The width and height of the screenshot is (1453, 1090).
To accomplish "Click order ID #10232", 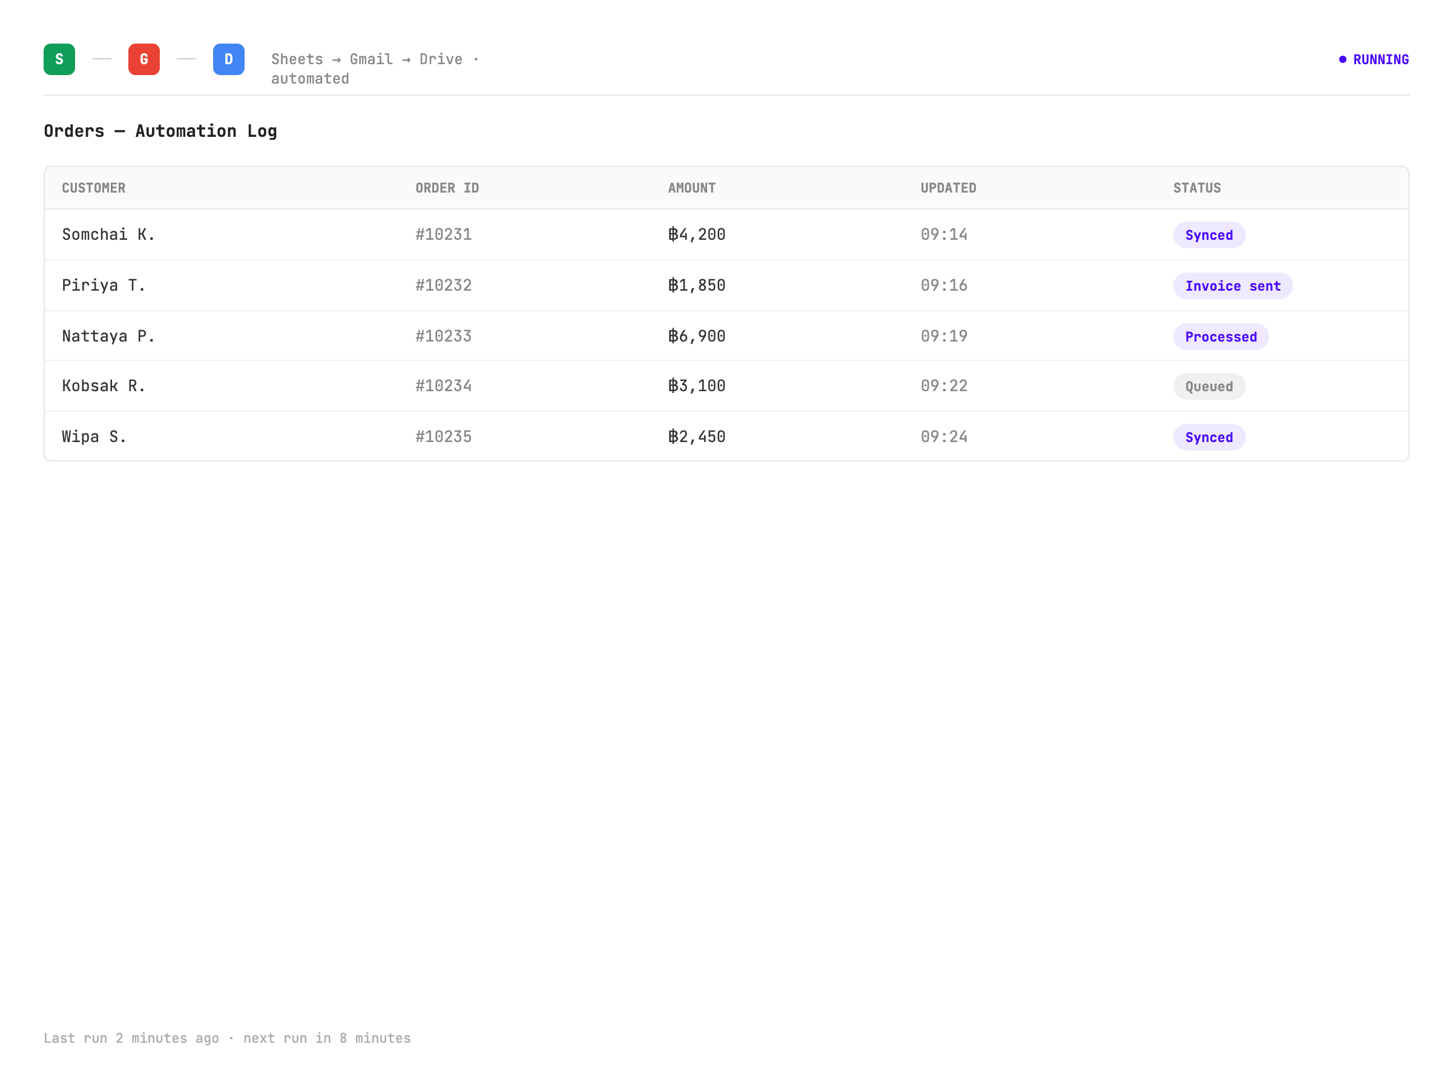I will click(443, 285).
